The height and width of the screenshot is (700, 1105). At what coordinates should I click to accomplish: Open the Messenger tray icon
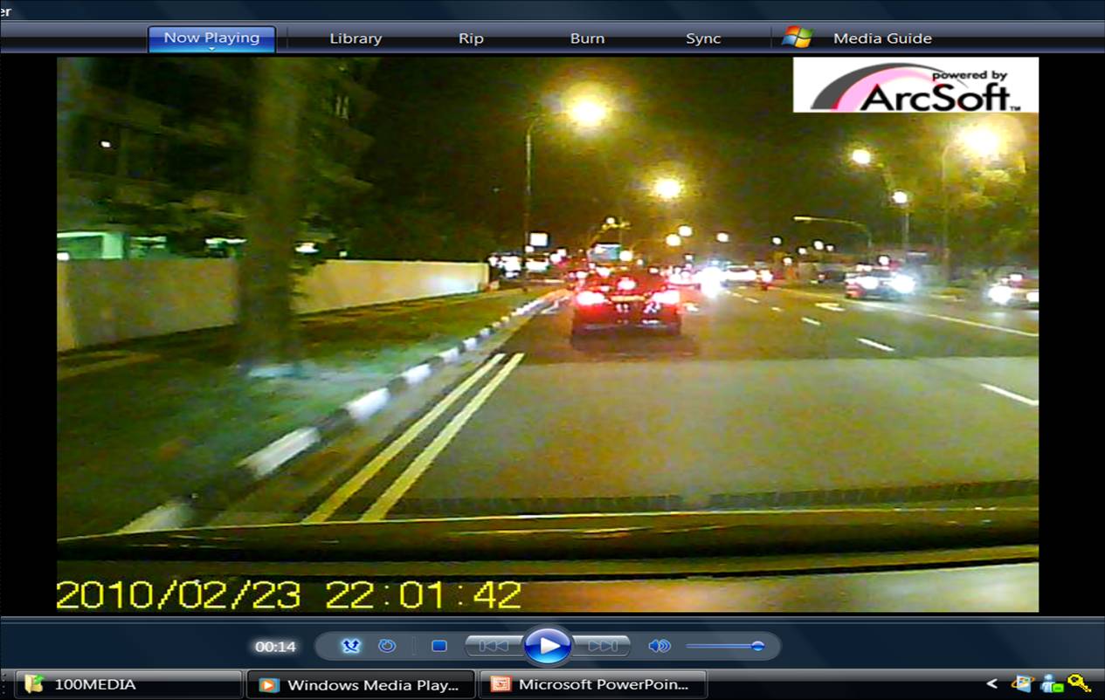pos(1052,683)
